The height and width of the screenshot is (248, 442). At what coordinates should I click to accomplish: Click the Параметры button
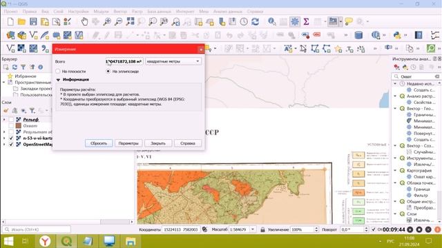click(x=128, y=143)
